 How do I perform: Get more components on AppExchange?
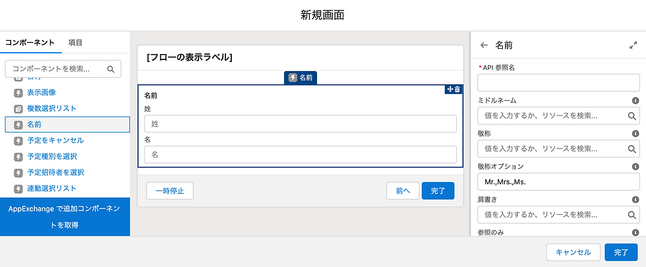(x=65, y=216)
